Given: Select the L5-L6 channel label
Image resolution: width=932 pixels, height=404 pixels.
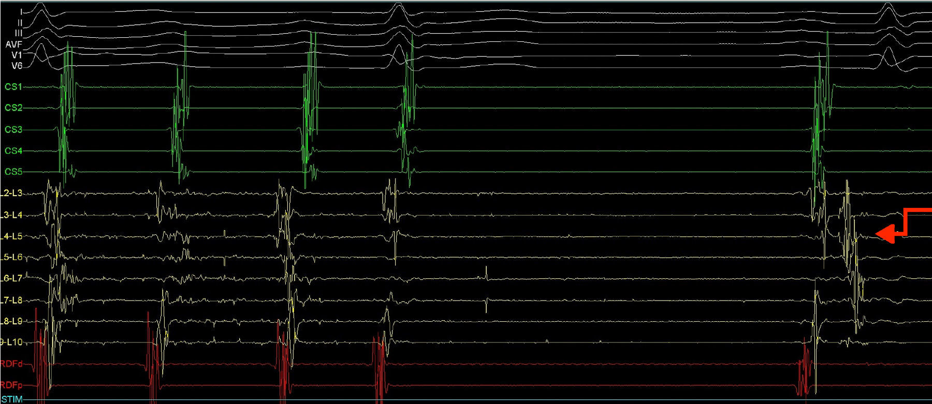Looking at the screenshot, I should 11,257.
